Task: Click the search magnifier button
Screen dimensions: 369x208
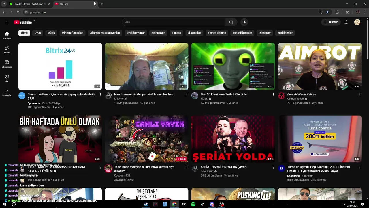Action: click(231, 22)
